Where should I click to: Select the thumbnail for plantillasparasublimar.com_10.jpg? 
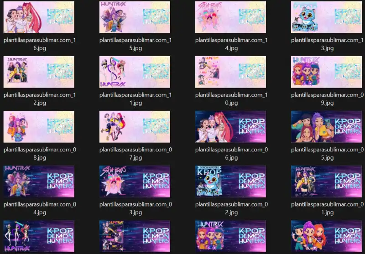click(230, 72)
